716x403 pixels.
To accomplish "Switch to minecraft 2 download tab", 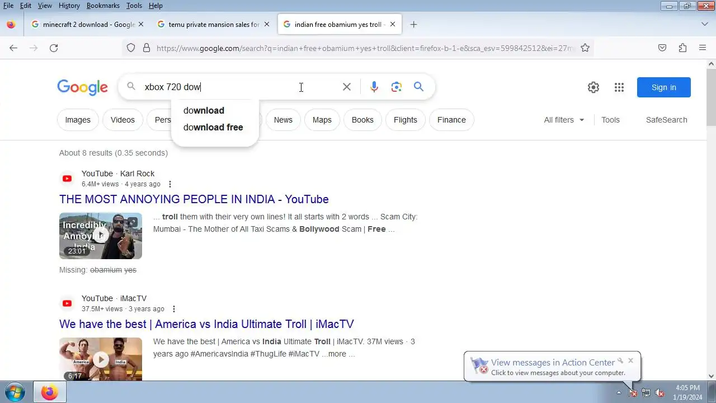I will pyautogui.click(x=88, y=25).
